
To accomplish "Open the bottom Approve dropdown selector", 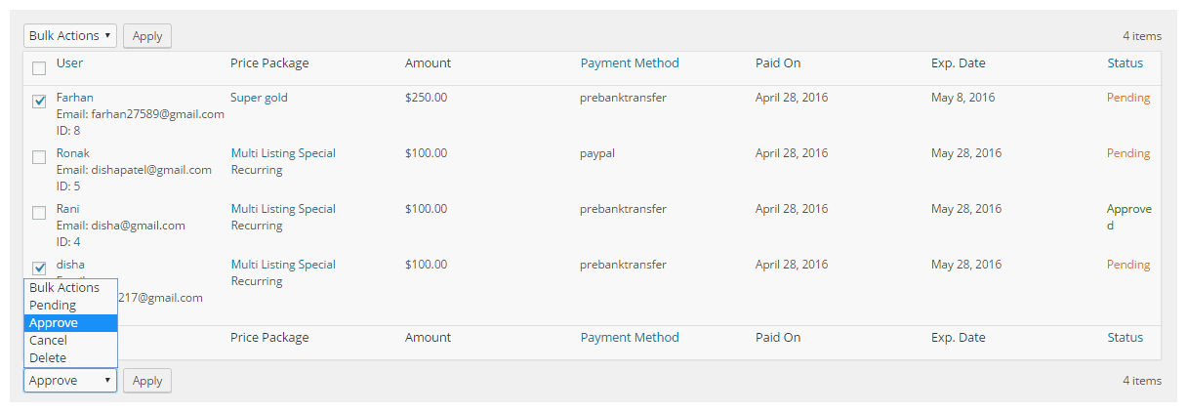I will (x=70, y=381).
